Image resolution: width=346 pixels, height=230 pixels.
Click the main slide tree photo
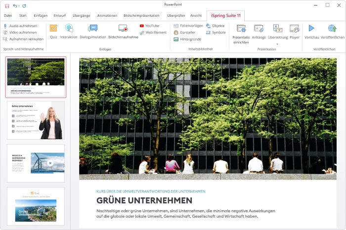coord(208,119)
